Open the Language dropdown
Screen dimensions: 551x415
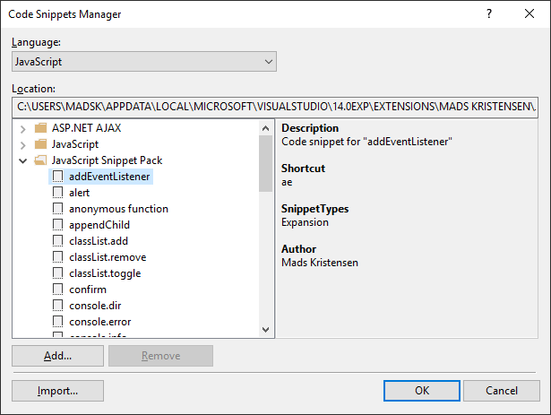pos(144,62)
